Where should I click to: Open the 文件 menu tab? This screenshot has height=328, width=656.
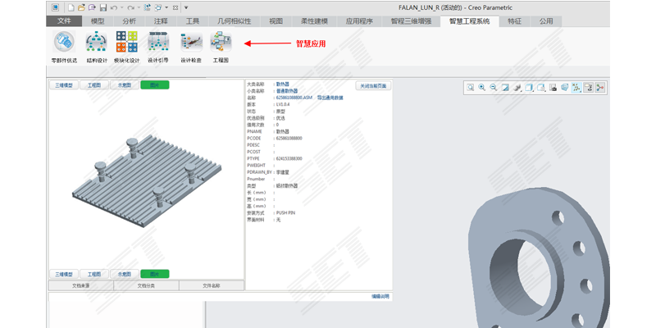tap(64, 21)
